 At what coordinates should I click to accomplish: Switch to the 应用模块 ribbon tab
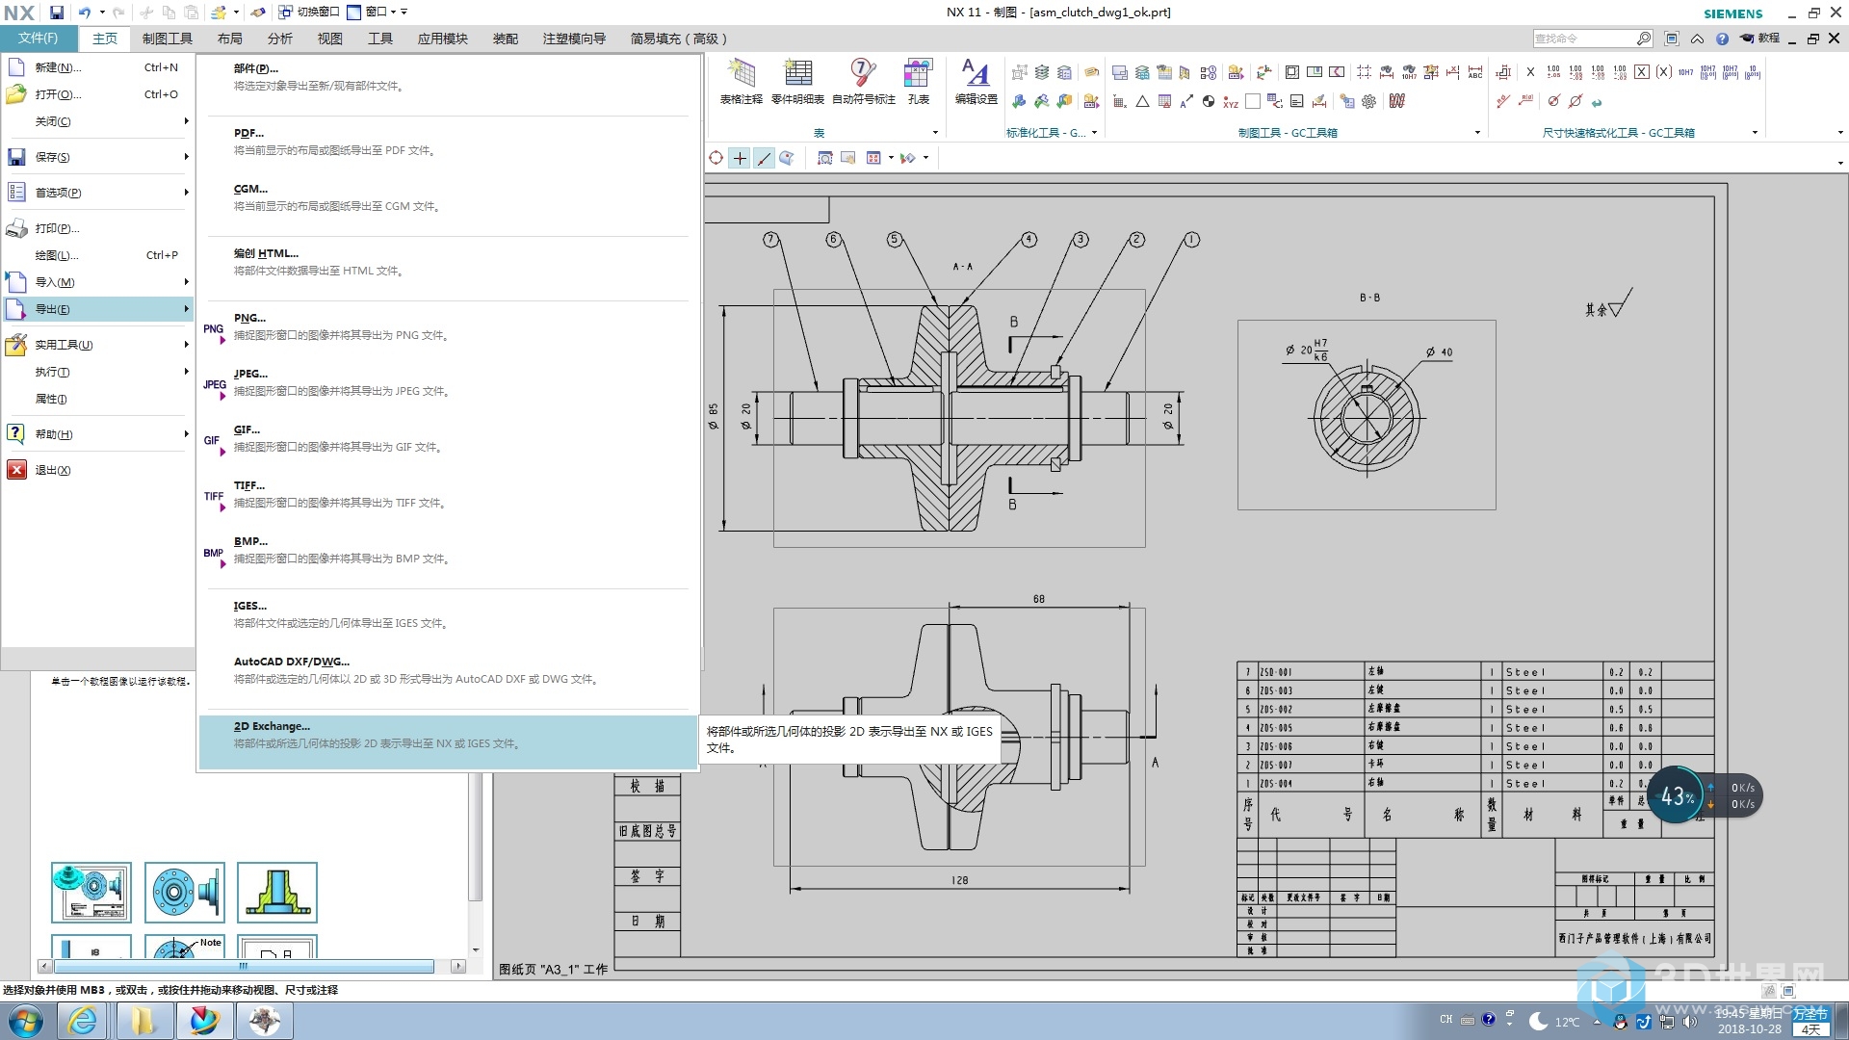pyautogui.click(x=443, y=39)
